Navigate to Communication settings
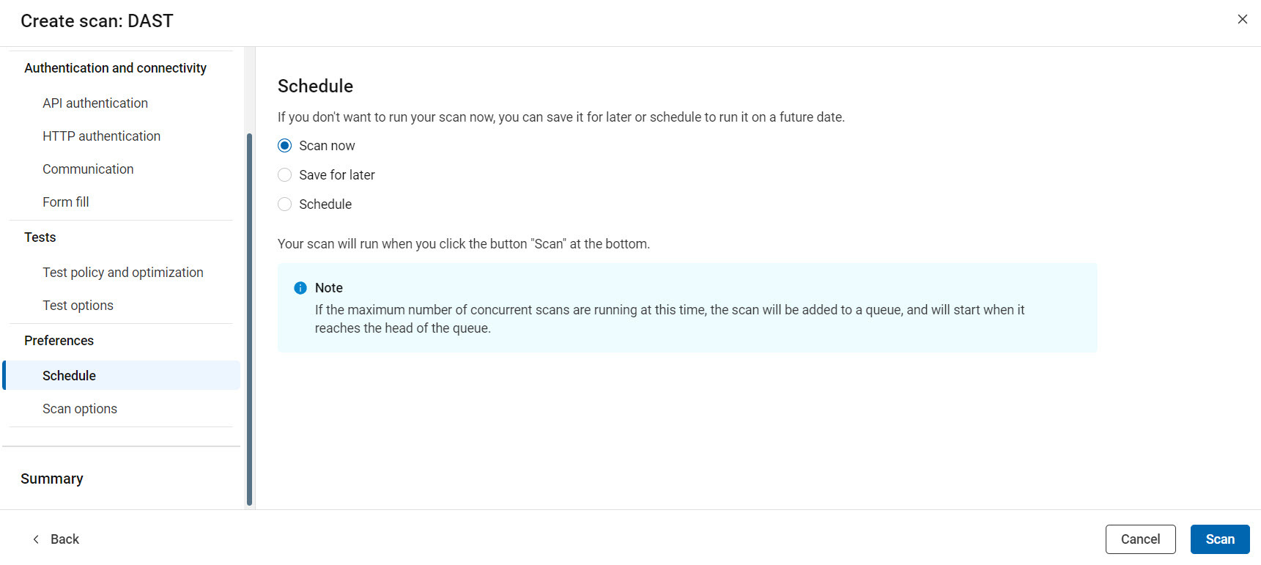This screenshot has height=565, width=1261. tap(88, 169)
